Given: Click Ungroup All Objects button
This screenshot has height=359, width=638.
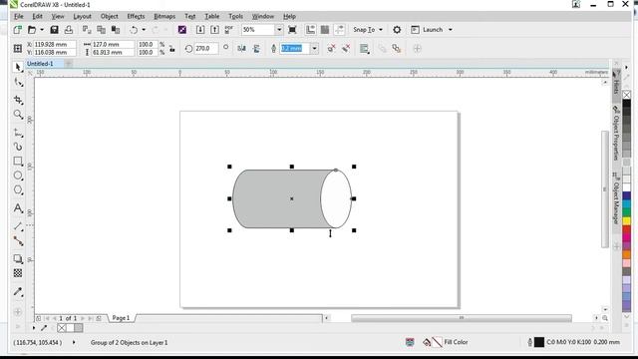Looking at the screenshot, I should 346,49.
